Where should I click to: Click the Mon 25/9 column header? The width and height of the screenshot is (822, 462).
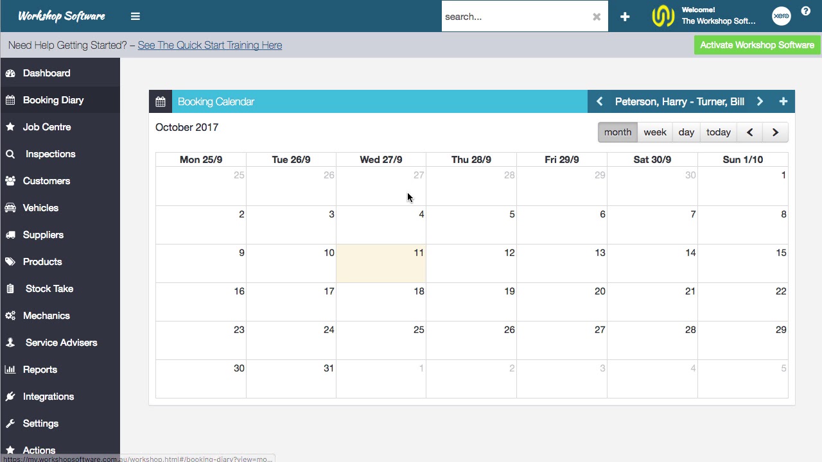tap(201, 159)
